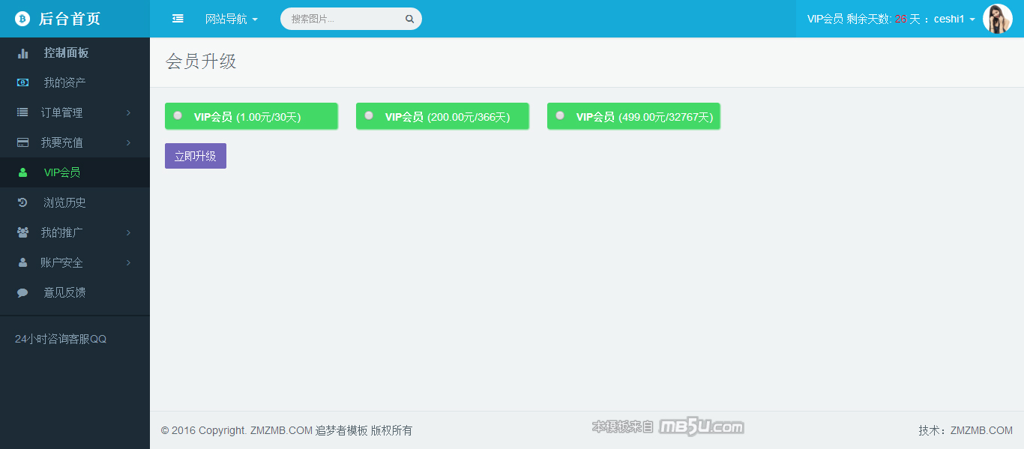Expand the 订单管理 sidebar submenu
This screenshot has width=1024, height=449.
(74, 112)
